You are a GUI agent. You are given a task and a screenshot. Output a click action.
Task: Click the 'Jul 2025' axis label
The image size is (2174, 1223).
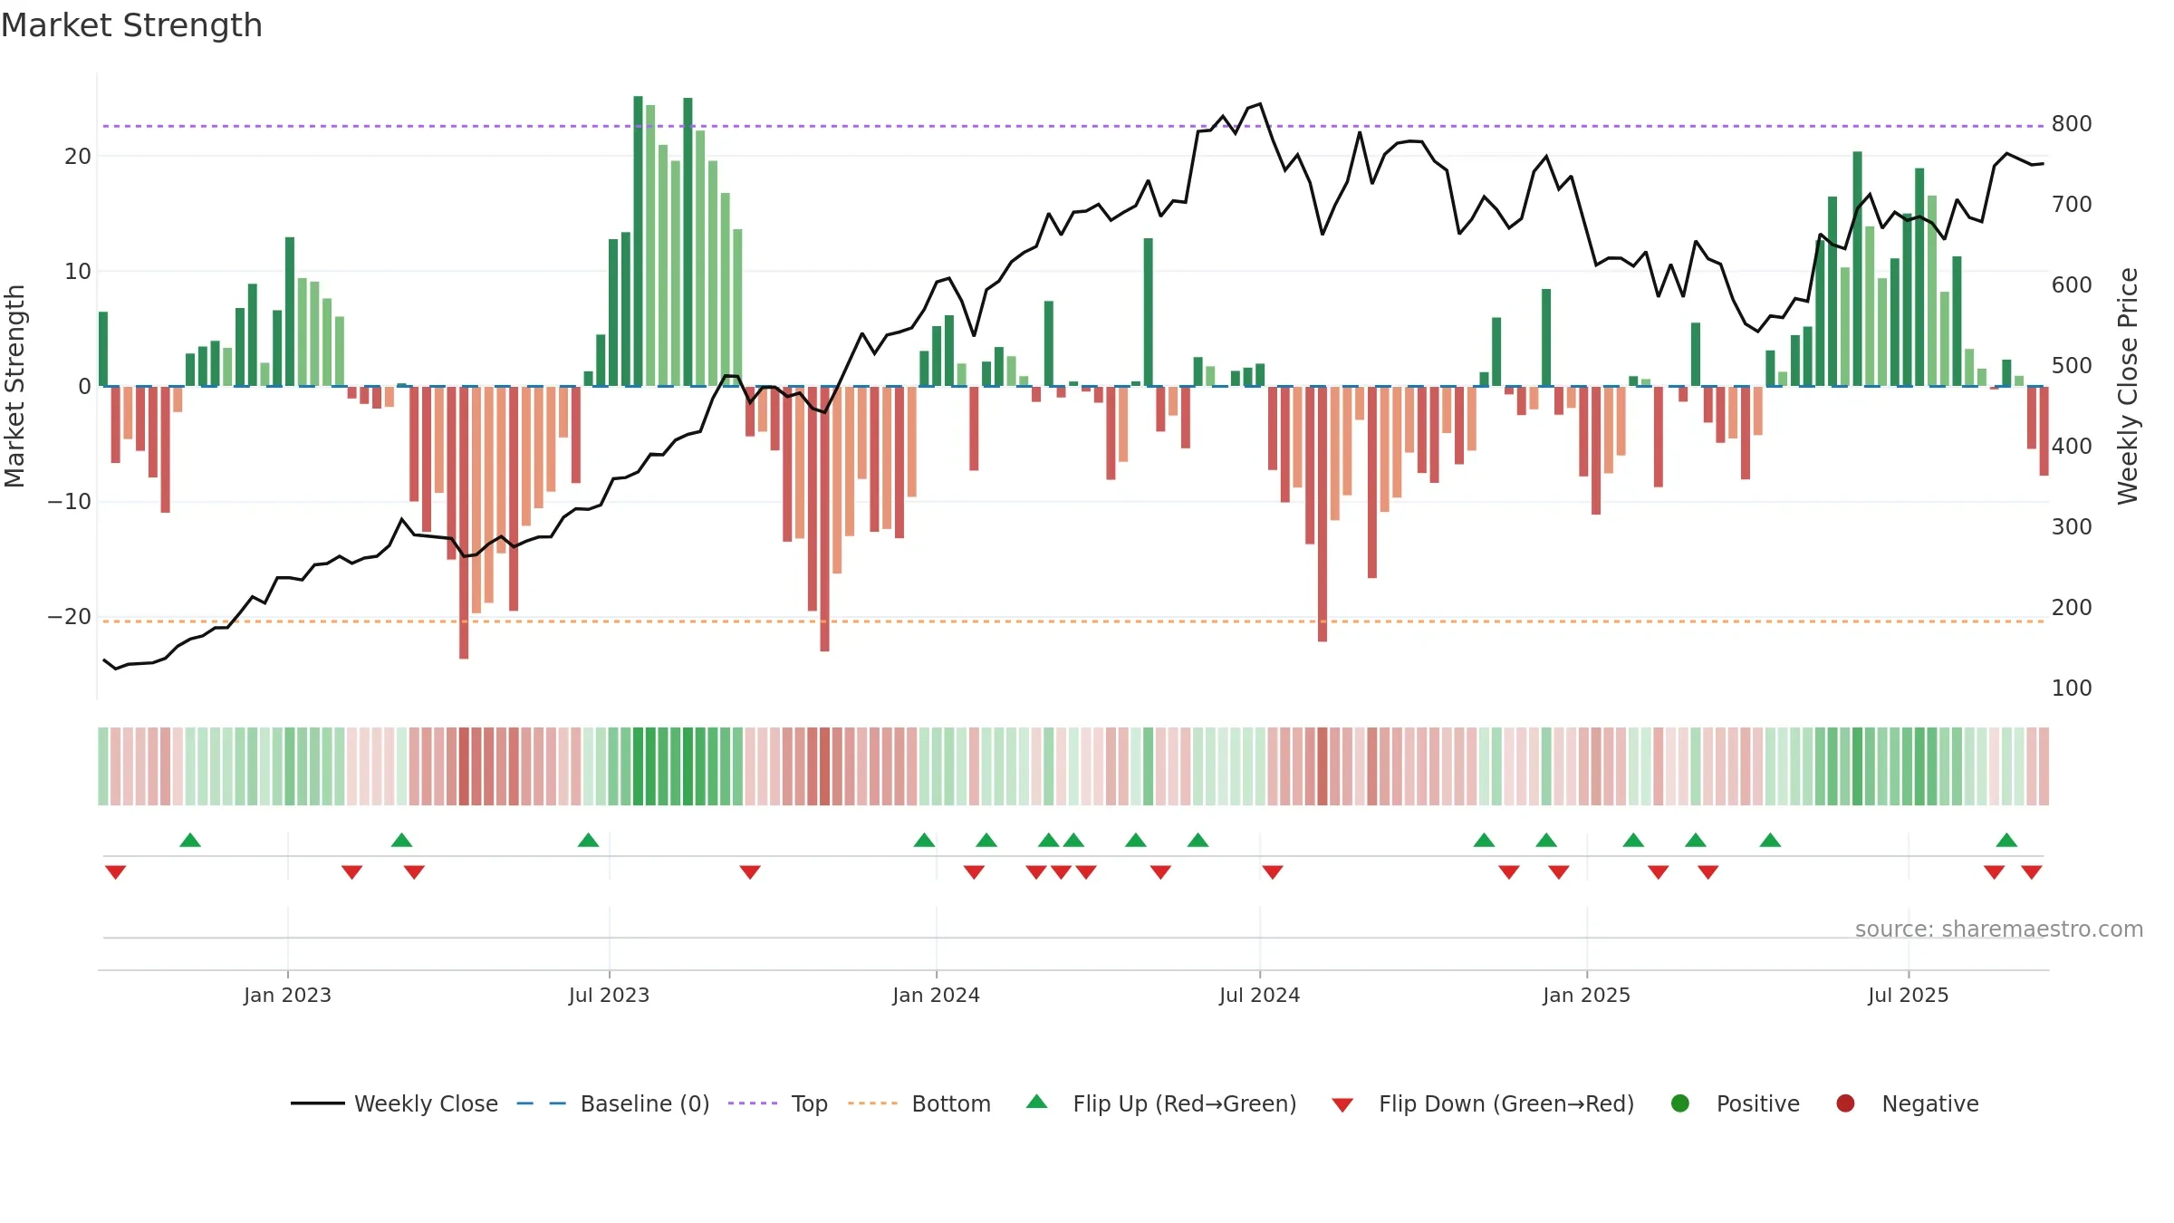coord(1908,995)
